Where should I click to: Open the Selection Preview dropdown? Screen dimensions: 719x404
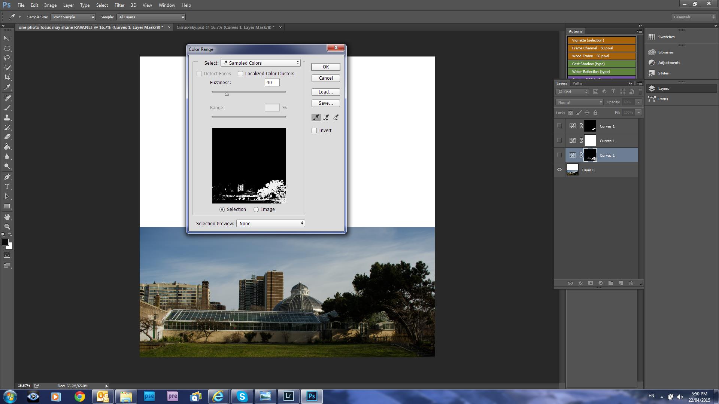(x=270, y=223)
